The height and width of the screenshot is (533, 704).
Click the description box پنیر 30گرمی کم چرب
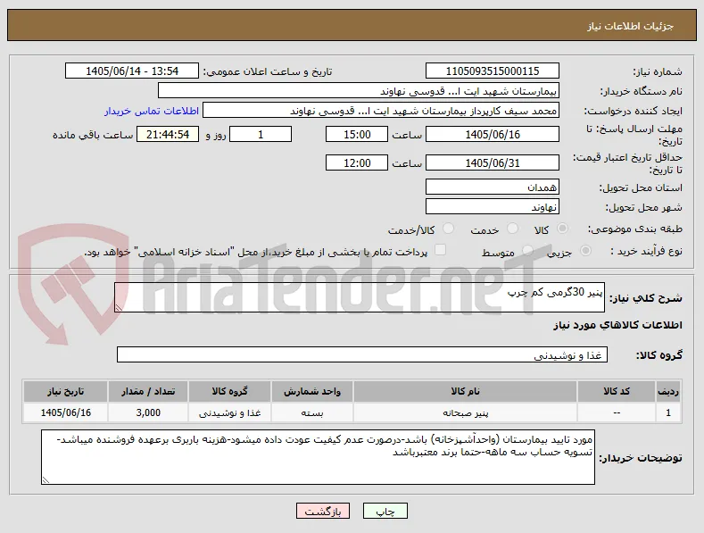tap(360, 297)
